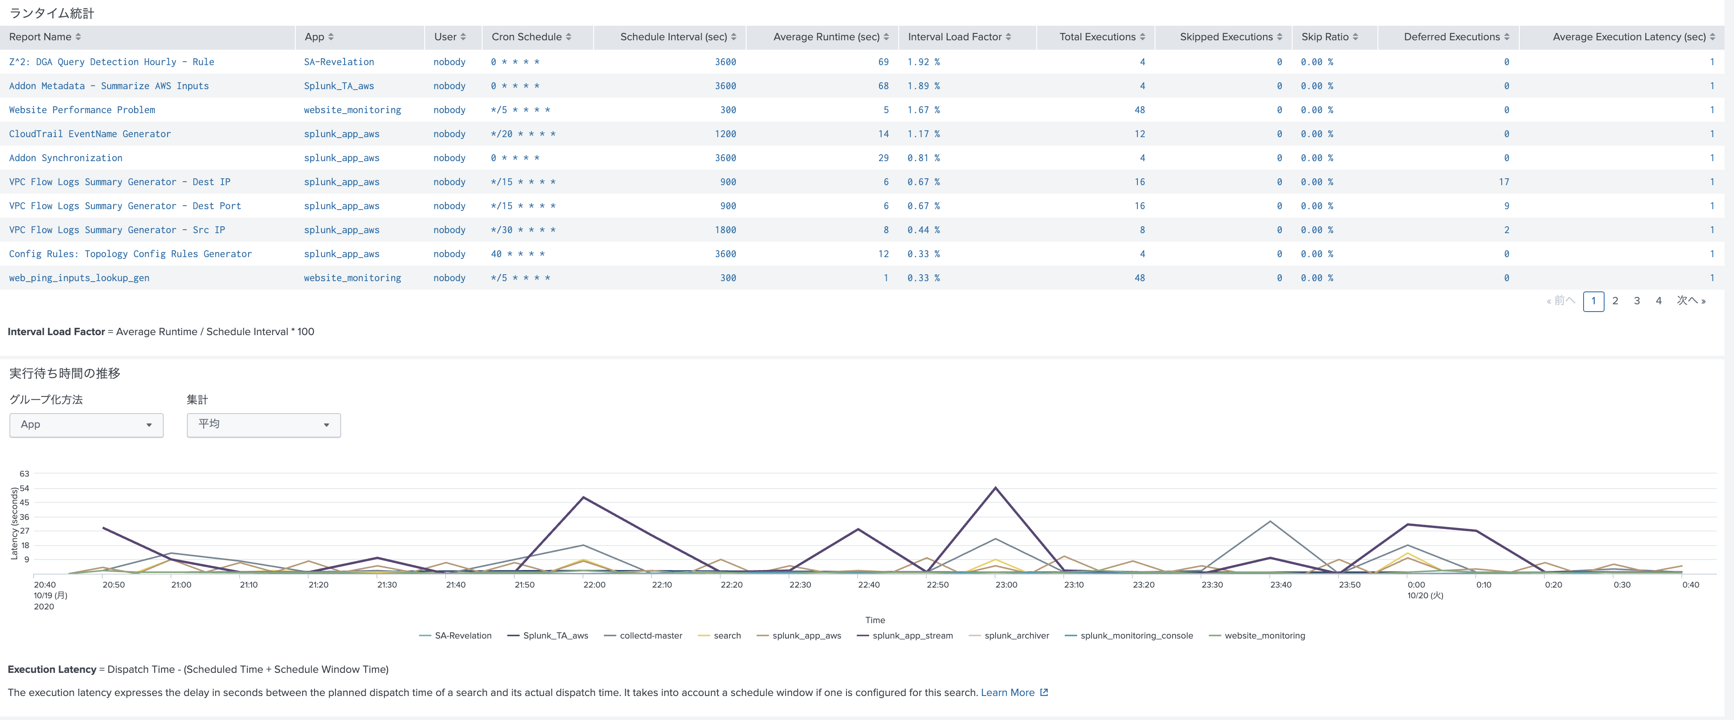Image resolution: width=1734 pixels, height=720 pixels.
Task: Click nobody user link in first row
Action: pyautogui.click(x=450, y=61)
